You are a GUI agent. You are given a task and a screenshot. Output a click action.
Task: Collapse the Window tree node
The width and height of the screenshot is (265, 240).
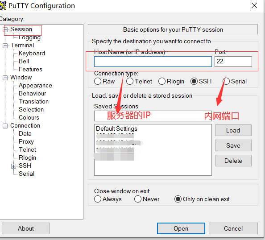click(5, 78)
